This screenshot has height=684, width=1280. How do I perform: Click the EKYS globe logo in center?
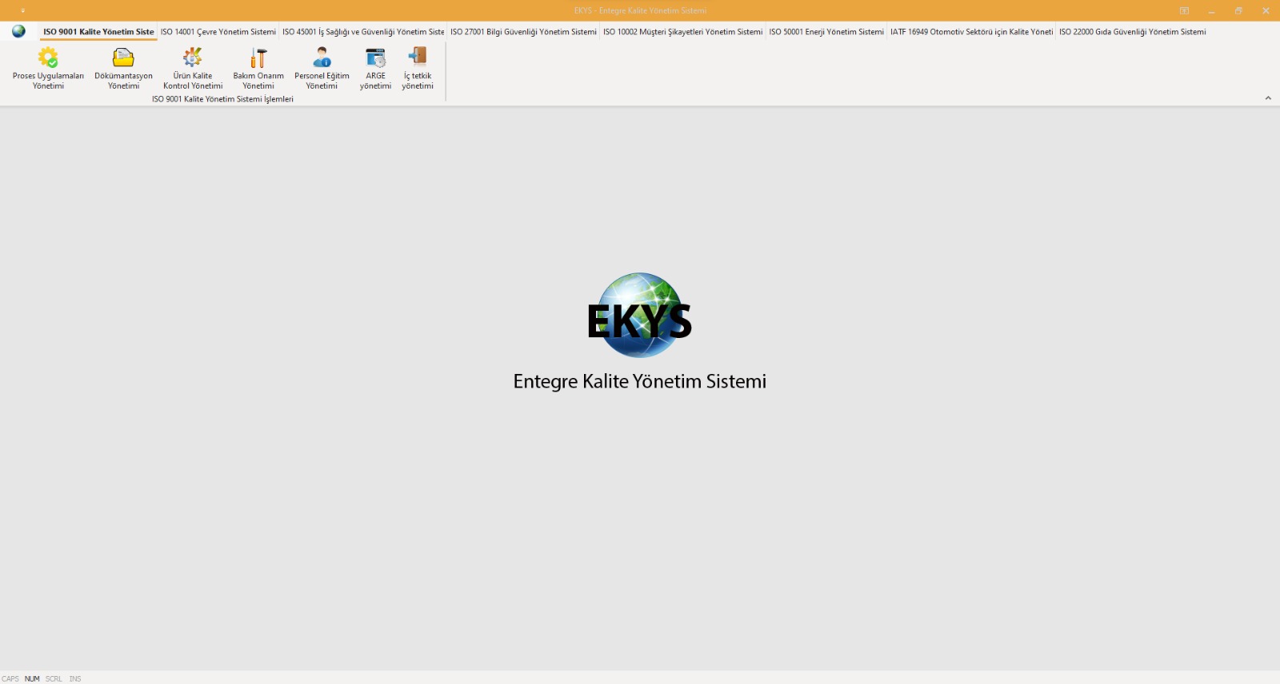coord(639,316)
